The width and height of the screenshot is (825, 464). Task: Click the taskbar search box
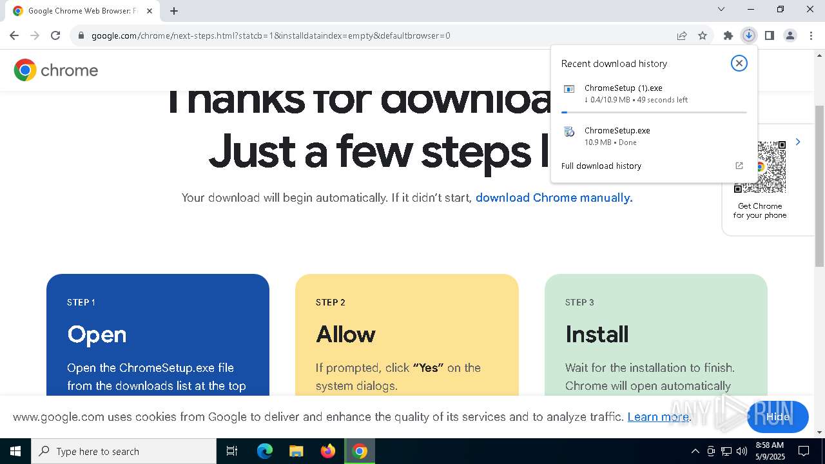click(124, 451)
